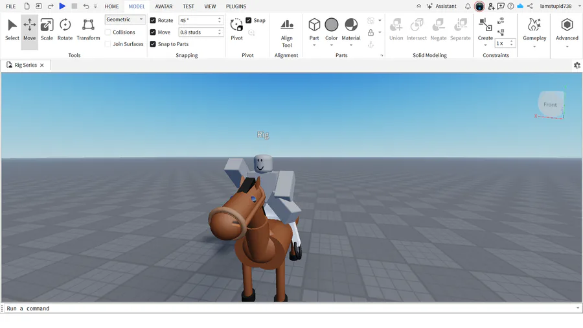Switch to the AVATAR tab
583x328 pixels.
pyautogui.click(x=164, y=6)
